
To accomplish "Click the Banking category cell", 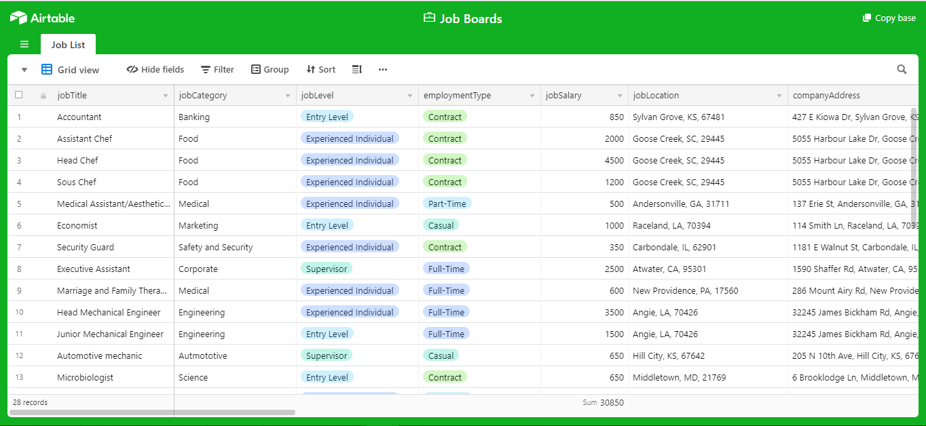I will coord(236,117).
